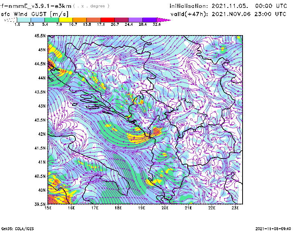Click the 'sfc Wind GUST [m/s]' title
Viewport: 299px width, 231px height.
pos(34,14)
